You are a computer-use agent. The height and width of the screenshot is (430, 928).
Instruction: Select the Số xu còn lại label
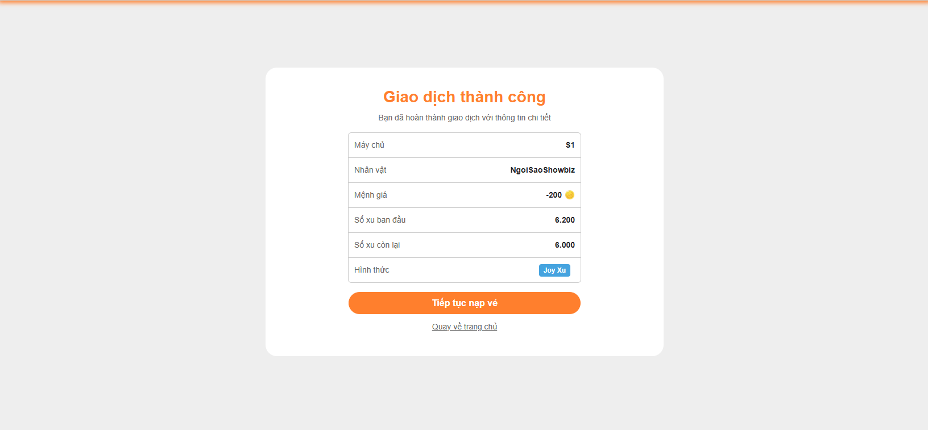[x=377, y=245]
